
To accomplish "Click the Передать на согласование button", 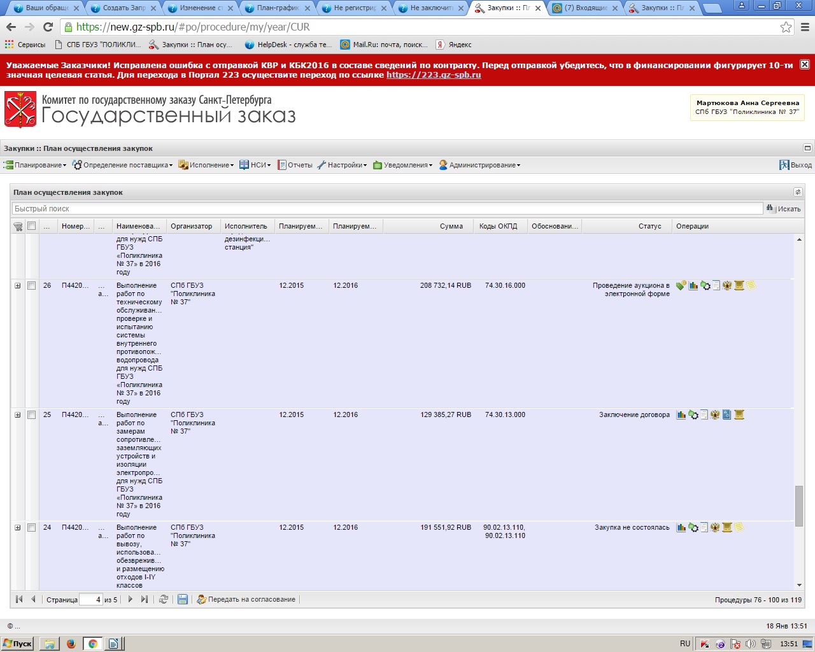I will point(246,599).
